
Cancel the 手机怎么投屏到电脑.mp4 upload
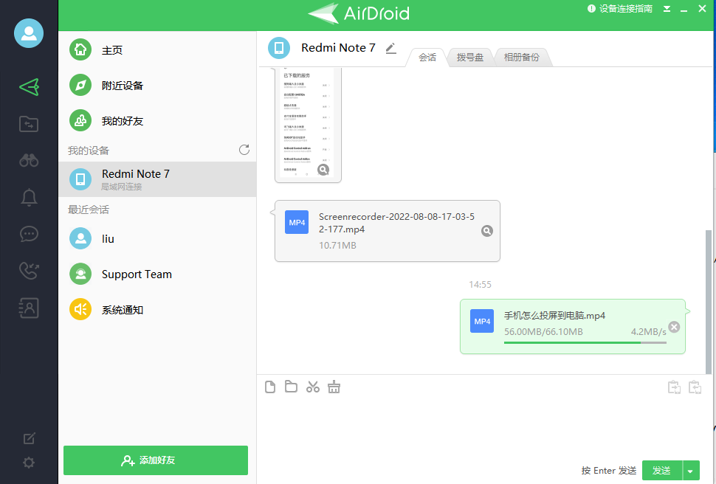point(674,326)
